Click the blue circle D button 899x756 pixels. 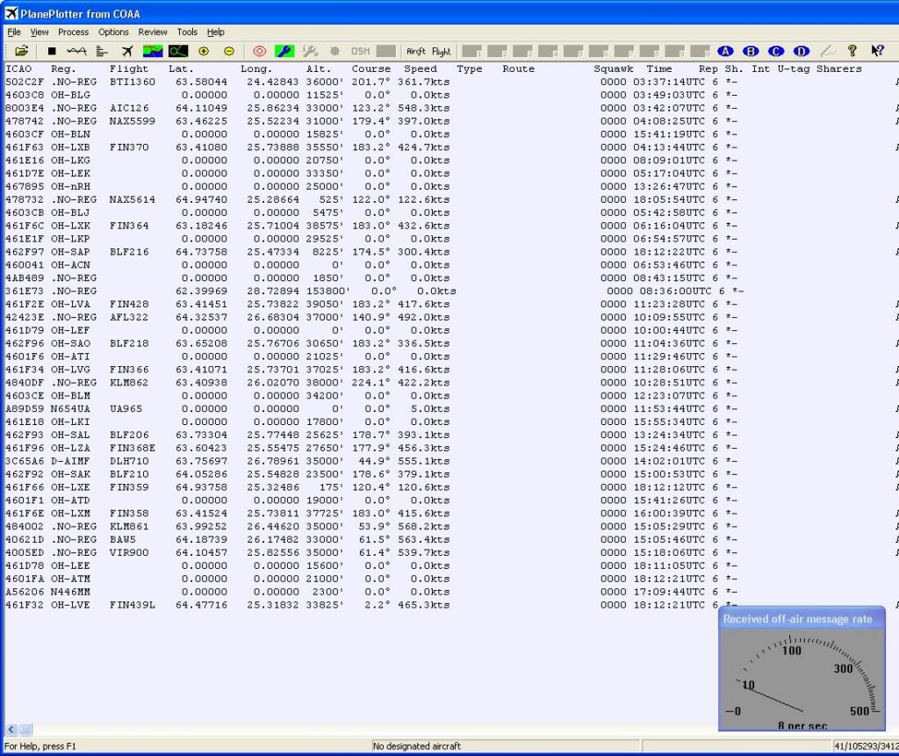coord(802,52)
